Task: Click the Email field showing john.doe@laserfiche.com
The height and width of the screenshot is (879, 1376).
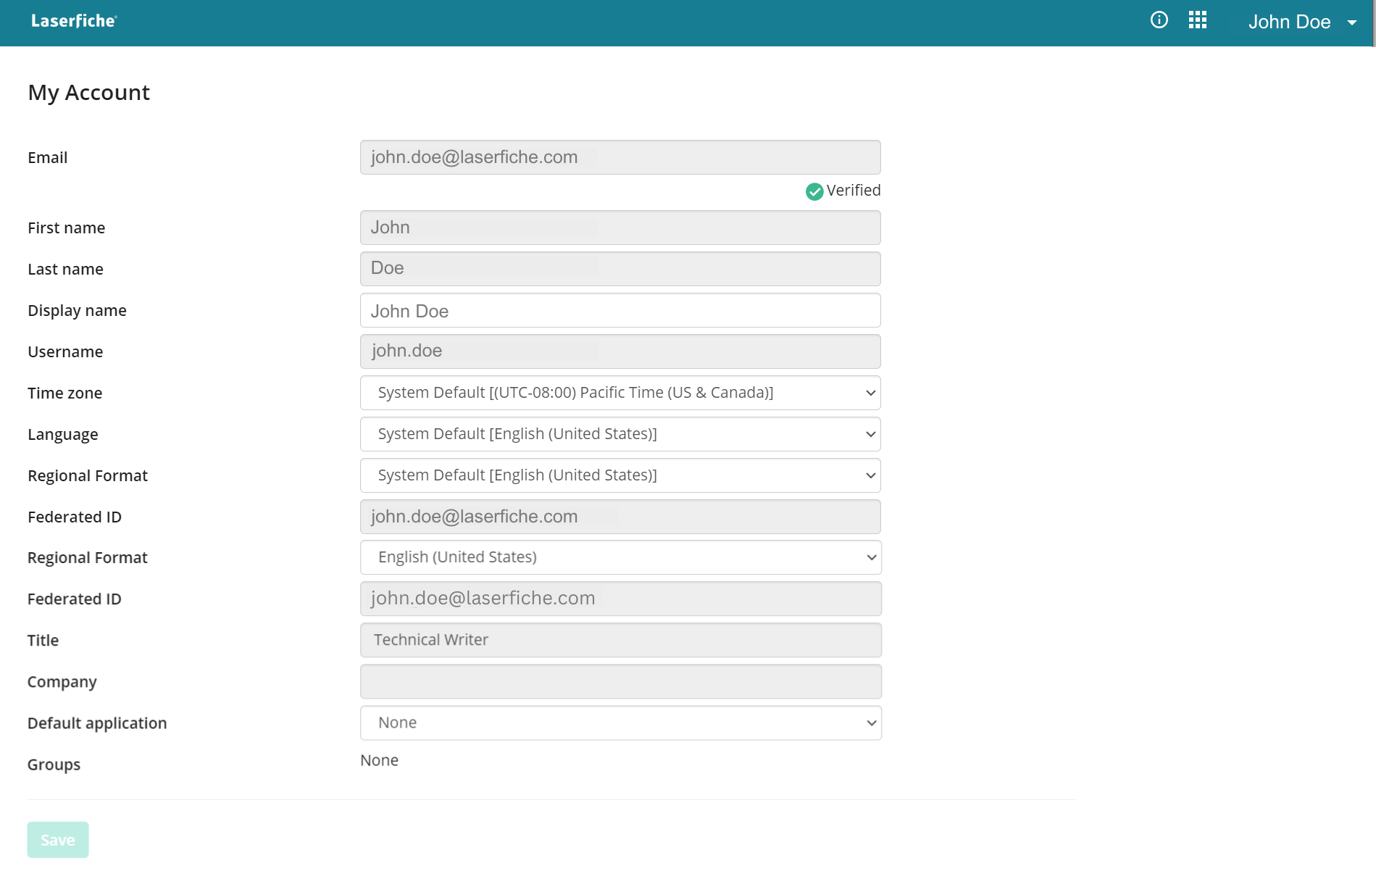Action: point(620,157)
